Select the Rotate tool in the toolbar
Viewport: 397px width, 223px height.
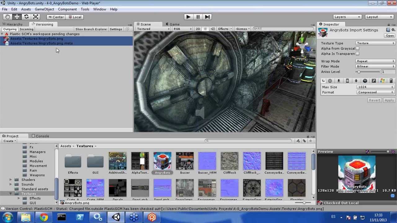coord(26,17)
